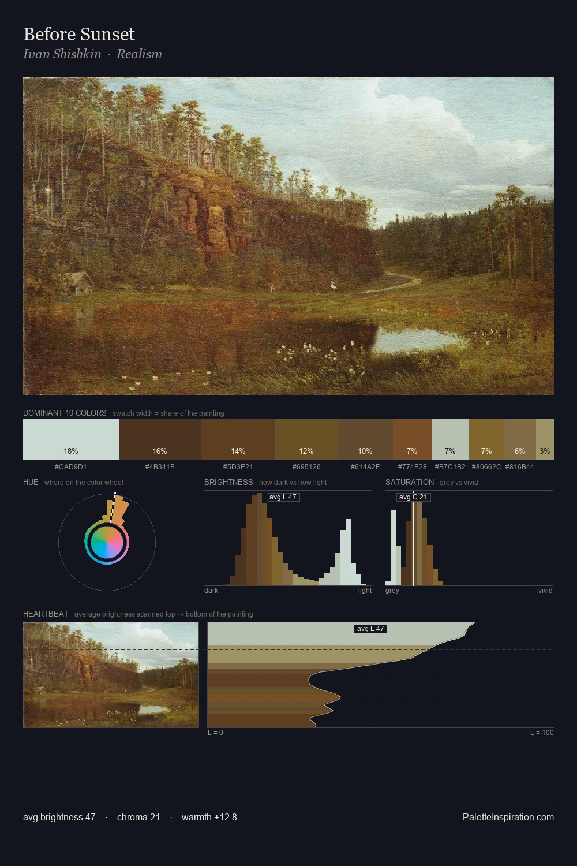Click the 'grey' axis label
The width and height of the screenshot is (577, 866).
coord(392,591)
